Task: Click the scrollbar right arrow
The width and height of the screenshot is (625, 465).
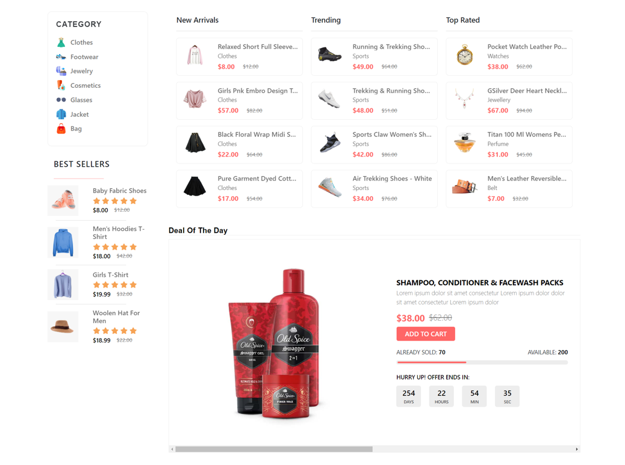Action: pyautogui.click(x=577, y=449)
